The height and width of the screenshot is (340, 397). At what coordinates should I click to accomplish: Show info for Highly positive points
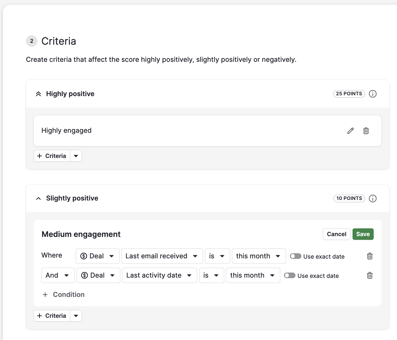click(373, 94)
